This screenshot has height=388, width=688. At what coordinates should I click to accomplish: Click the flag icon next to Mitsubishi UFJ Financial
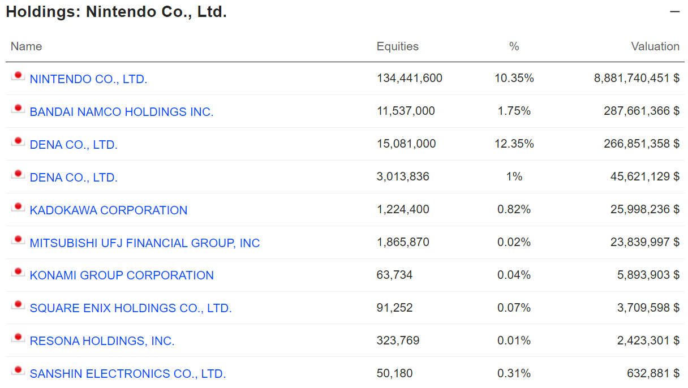(x=18, y=240)
